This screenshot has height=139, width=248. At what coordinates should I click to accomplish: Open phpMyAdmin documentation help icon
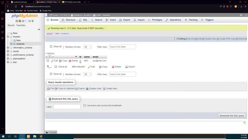[x=23, y=21]
